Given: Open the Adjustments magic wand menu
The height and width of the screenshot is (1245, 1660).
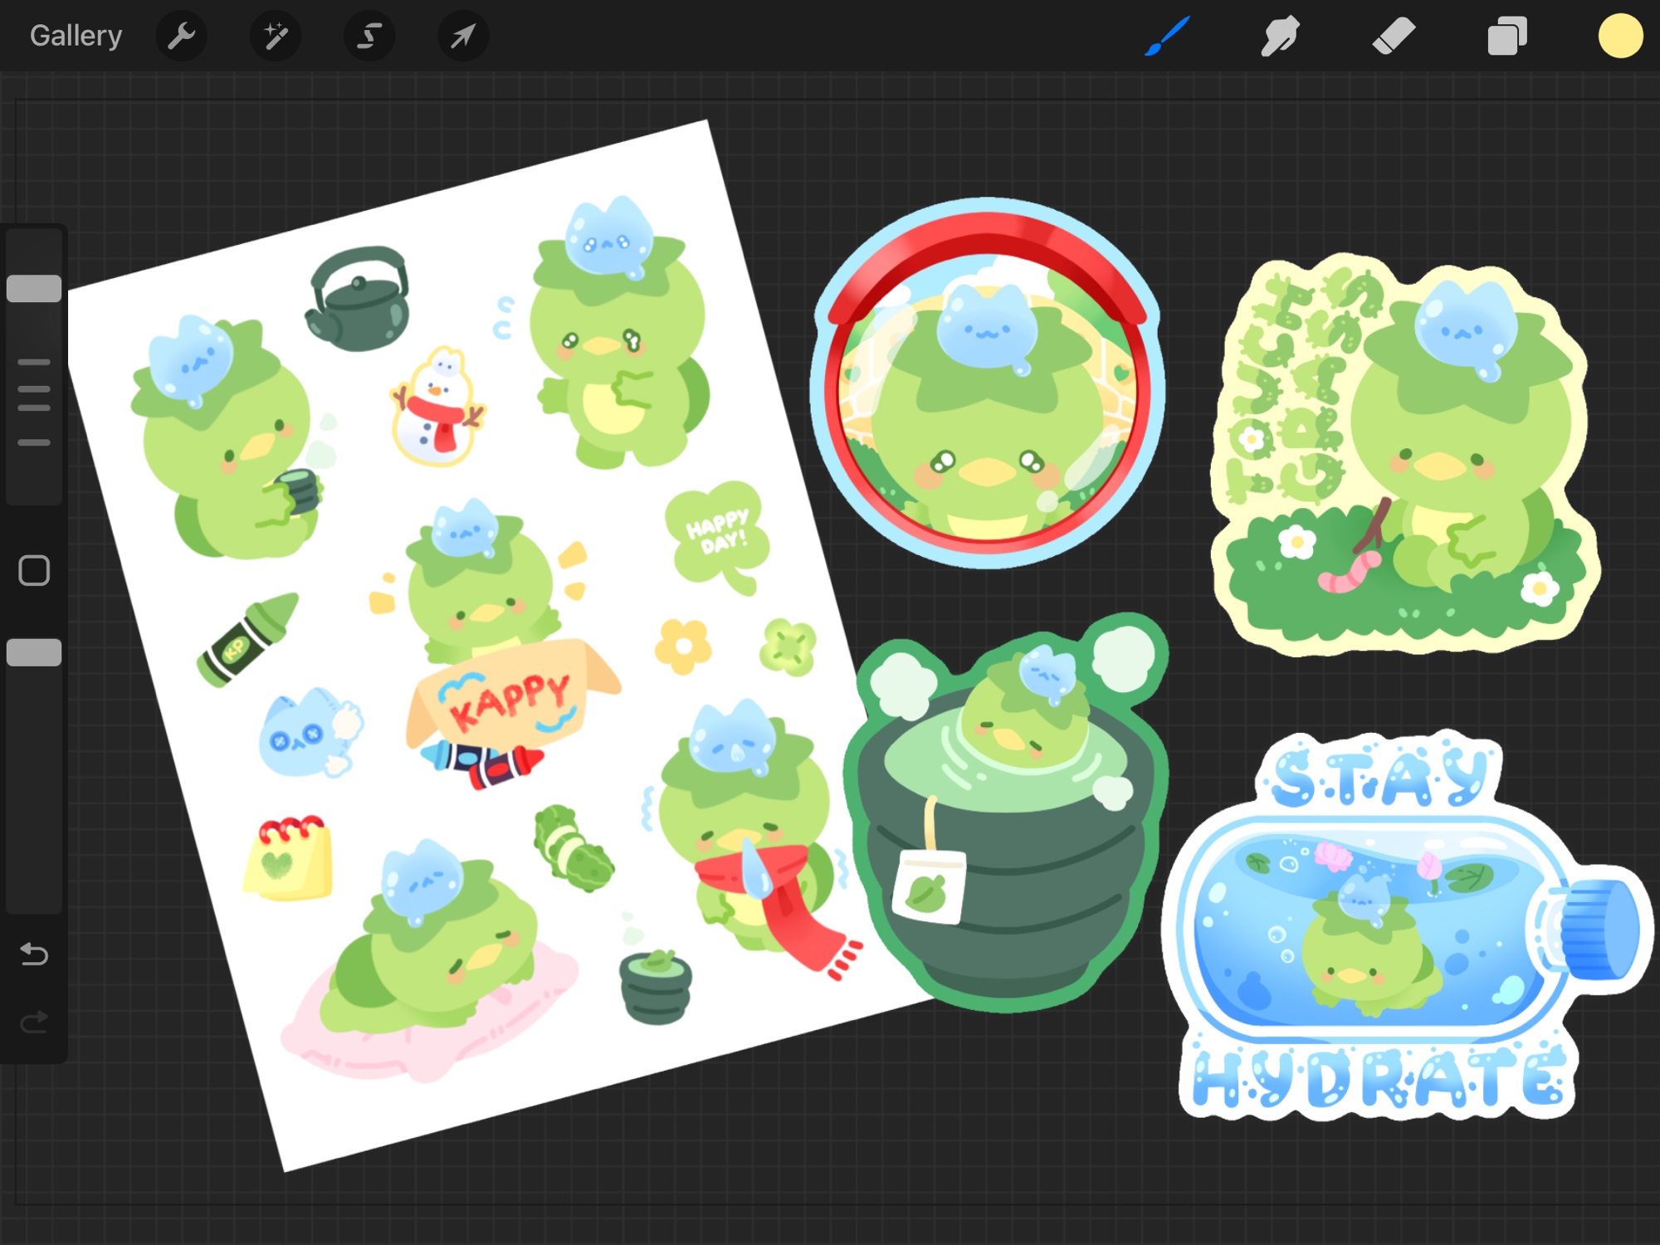Looking at the screenshot, I should pos(275,36).
